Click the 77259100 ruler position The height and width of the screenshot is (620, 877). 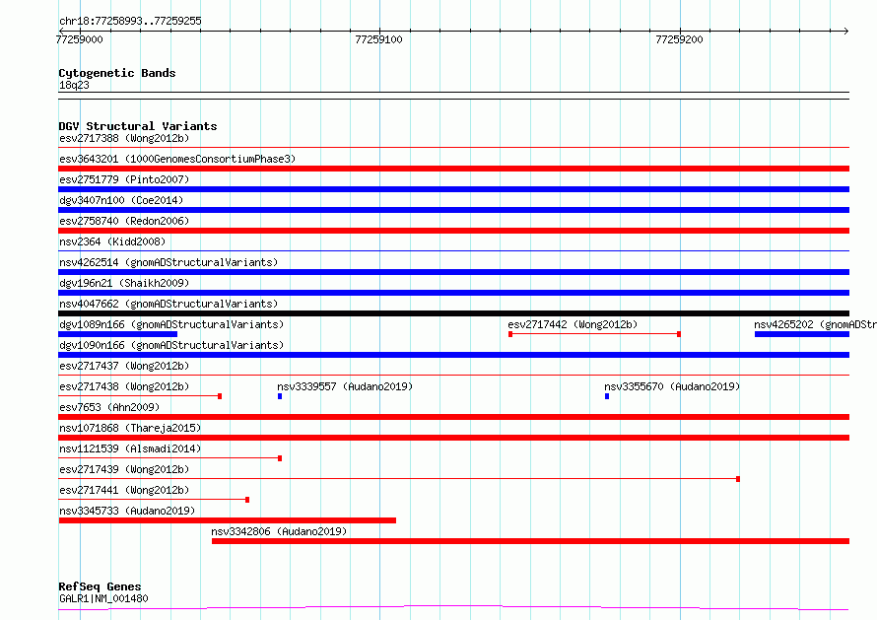378,39
